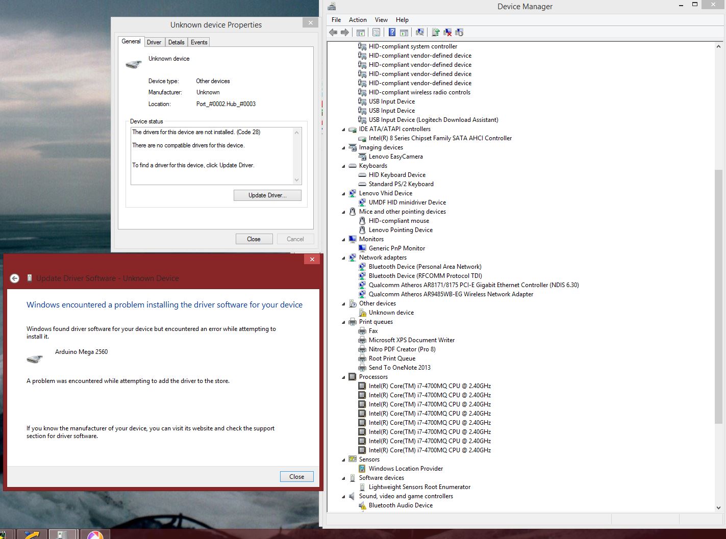Click the Update Driver... button
The width and height of the screenshot is (726, 539).
(267, 195)
